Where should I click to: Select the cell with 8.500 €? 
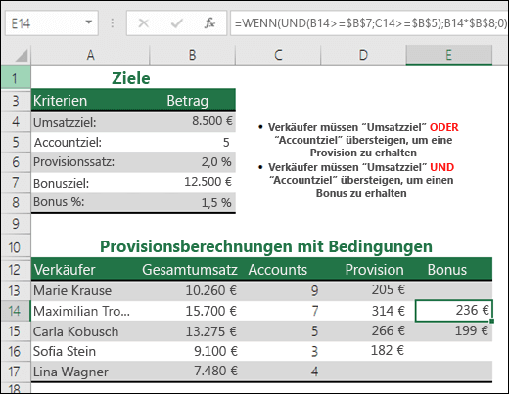click(193, 122)
